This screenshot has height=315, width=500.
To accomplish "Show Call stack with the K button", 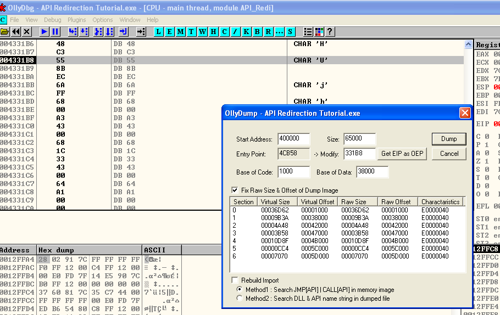I will 246,31.
